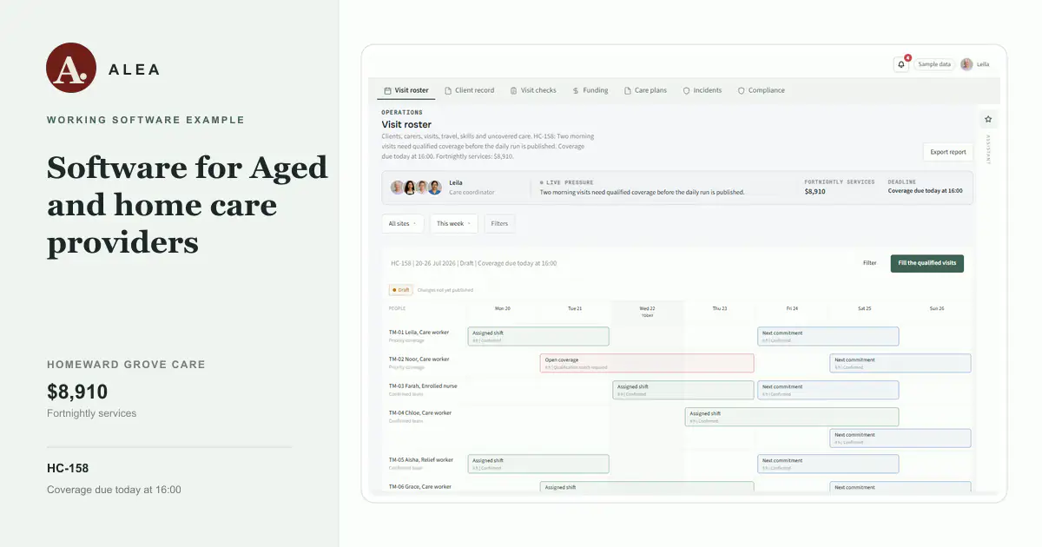
Task: Click the Fri 24 column header
Action: pyautogui.click(x=792, y=308)
